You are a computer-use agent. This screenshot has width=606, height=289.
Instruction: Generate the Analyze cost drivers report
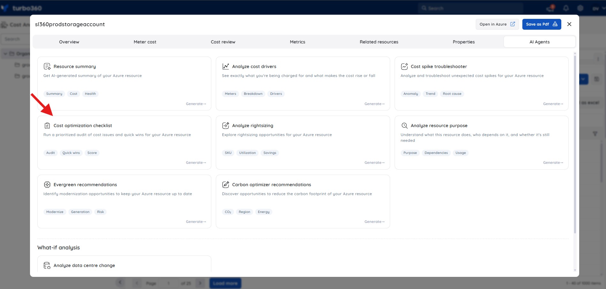(x=375, y=104)
